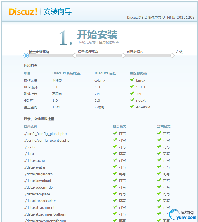Image resolution: width=198 pixels, height=222 pixels.
Task: Click required-state check for ./data/addonmd5
Action: tap(115, 187)
